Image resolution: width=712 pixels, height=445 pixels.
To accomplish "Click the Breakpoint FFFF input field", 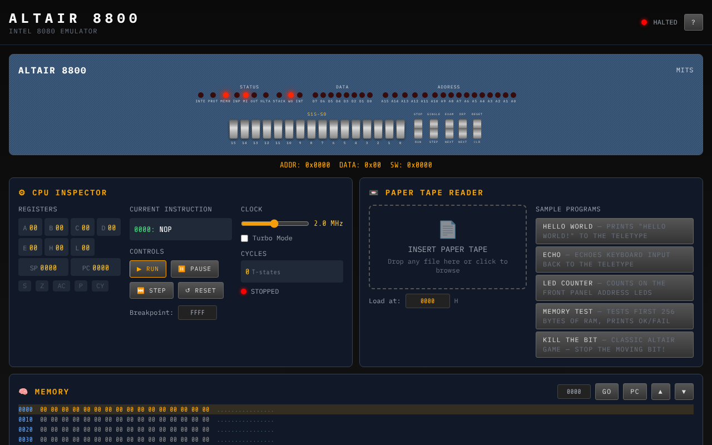I will click(197, 312).
